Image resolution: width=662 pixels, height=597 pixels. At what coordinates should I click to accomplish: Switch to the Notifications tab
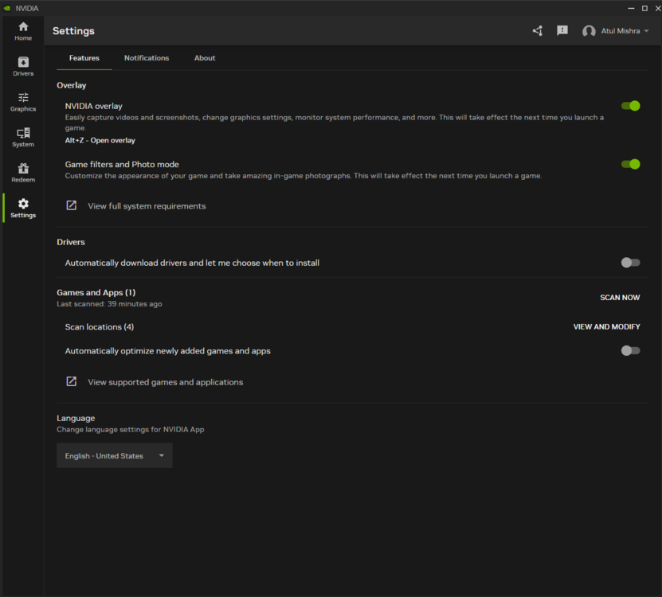click(147, 58)
